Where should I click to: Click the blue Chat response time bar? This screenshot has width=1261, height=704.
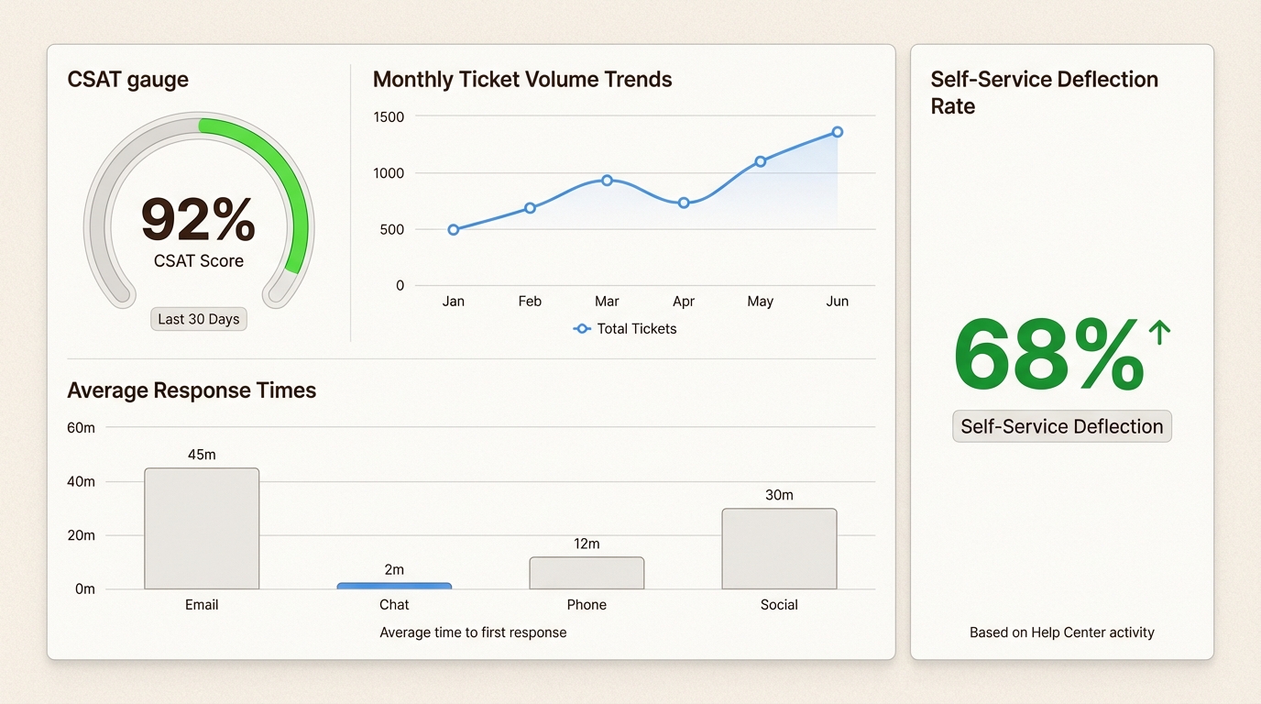(394, 586)
